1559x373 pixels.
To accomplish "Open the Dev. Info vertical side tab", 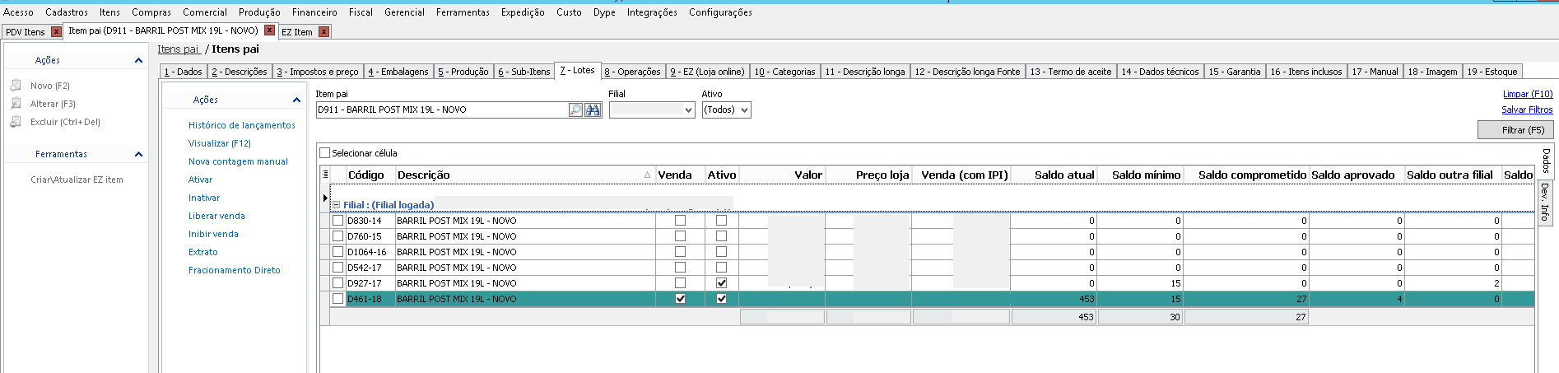I will tap(1545, 202).
